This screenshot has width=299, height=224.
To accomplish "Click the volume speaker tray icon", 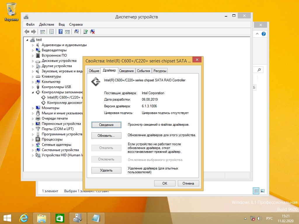I will 259,218.
